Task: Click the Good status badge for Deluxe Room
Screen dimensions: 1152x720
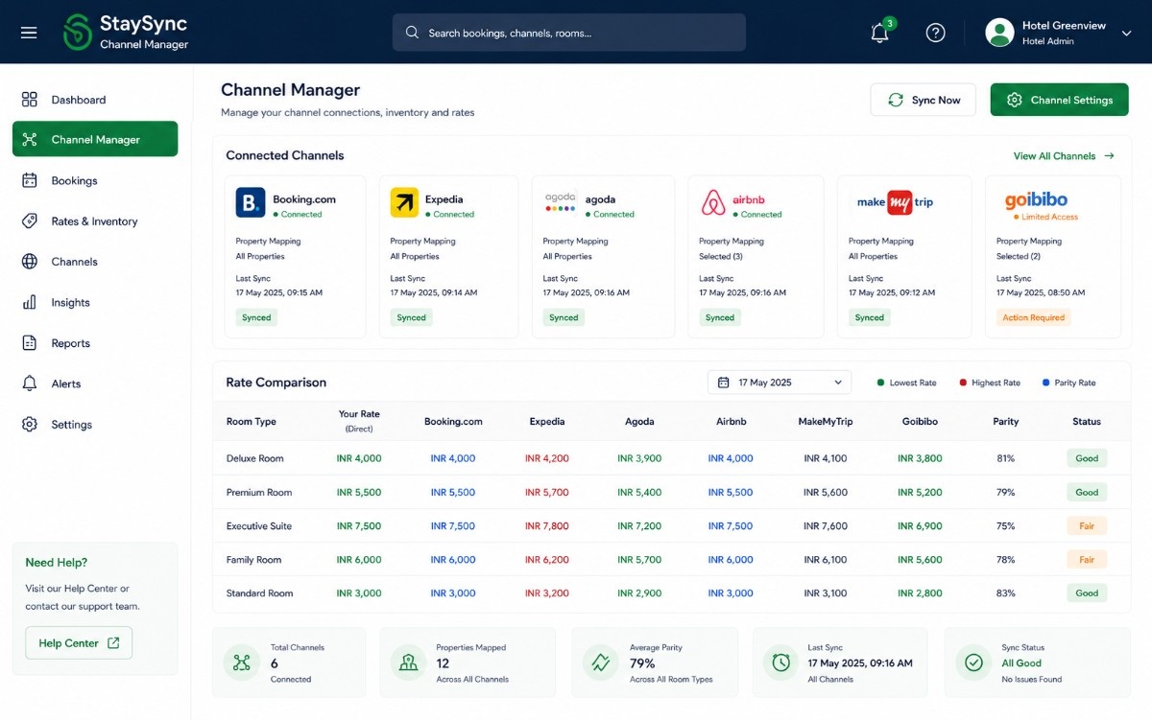Action: pos(1087,458)
